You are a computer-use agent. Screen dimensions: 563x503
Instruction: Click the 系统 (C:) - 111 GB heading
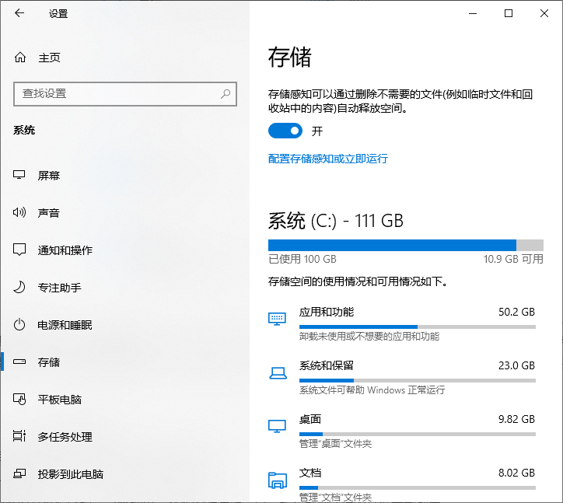click(336, 221)
